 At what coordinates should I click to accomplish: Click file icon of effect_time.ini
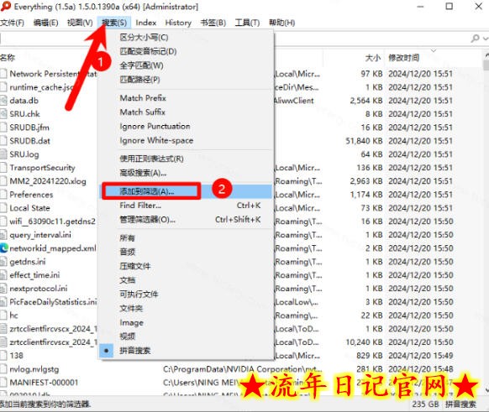(3, 275)
